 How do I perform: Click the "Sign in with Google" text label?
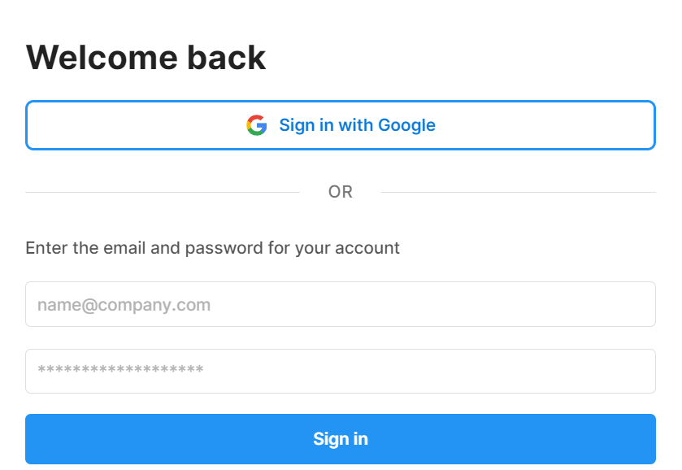point(357,125)
